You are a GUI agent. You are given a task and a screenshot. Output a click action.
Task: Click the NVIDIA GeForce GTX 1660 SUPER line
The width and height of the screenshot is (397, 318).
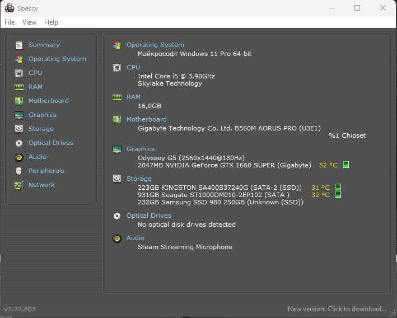click(225, 165)
